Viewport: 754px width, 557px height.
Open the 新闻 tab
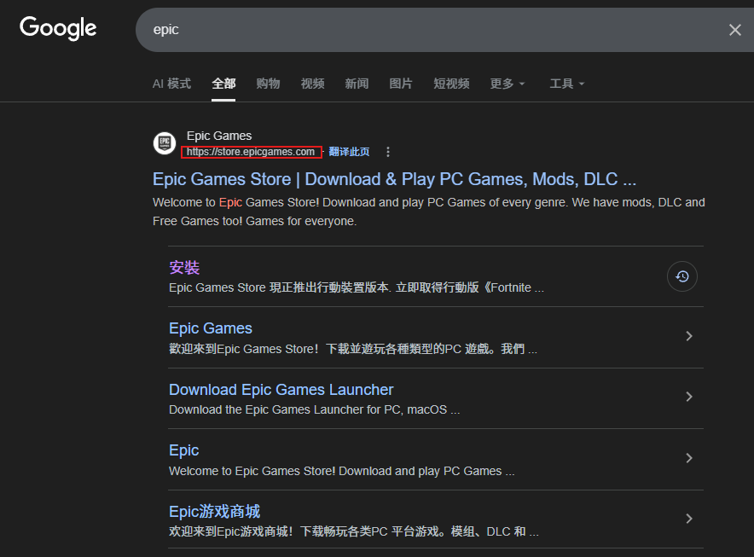tap(357, 84)
